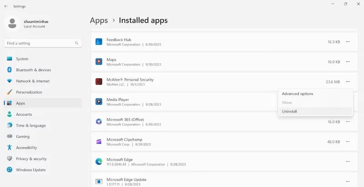Click the Media Player app icon
This screenshot has height=187, width=364.
(x=99, y=101)
